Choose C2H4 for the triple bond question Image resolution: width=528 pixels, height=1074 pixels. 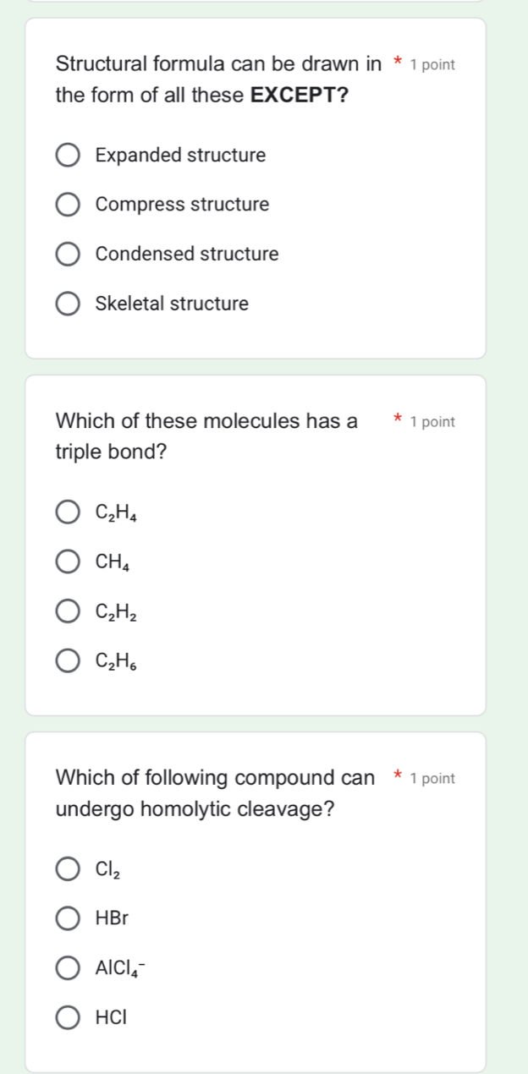coord(67,512)
